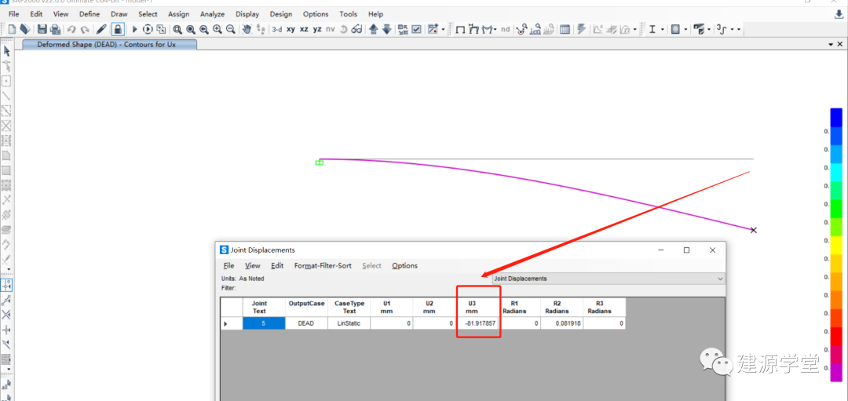Open the steel I-beam design dropdown

(663, 30)
